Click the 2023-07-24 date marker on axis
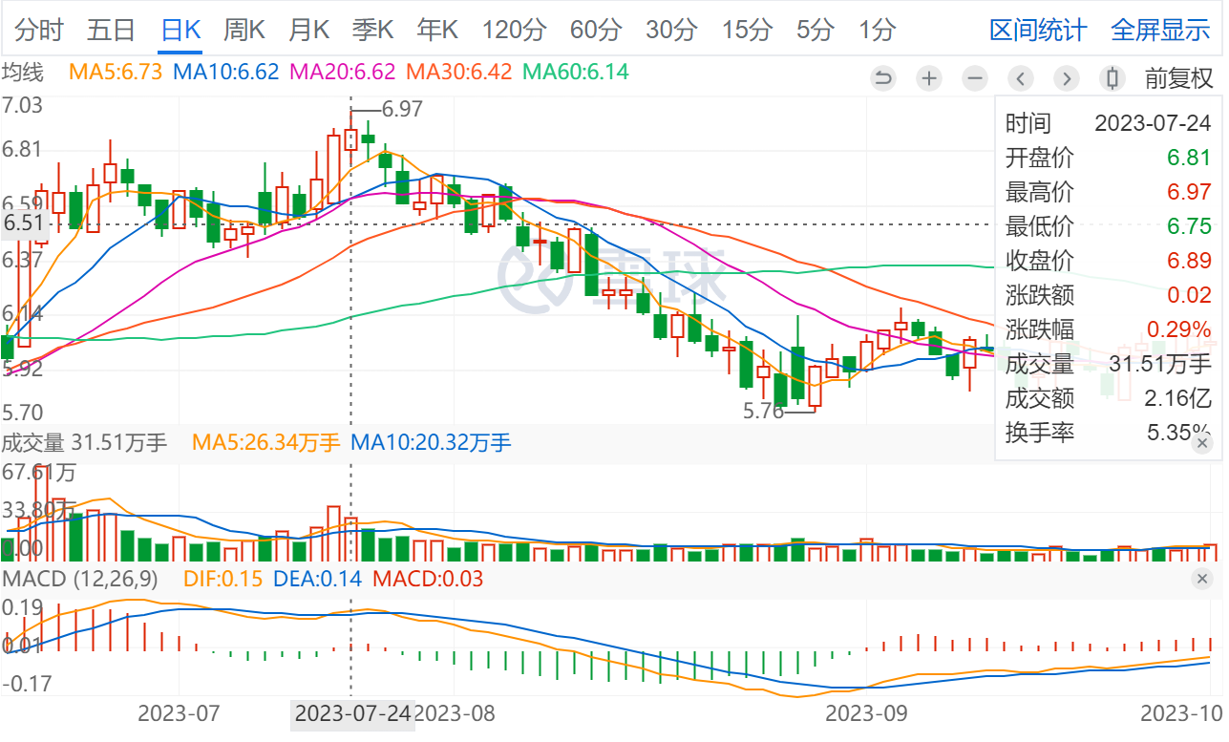Screen dimensions: 1229x742 [x=352, y=713]
